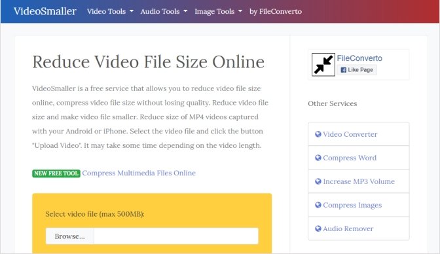Click the NEW FREE TOOL badge

[56, 173]
